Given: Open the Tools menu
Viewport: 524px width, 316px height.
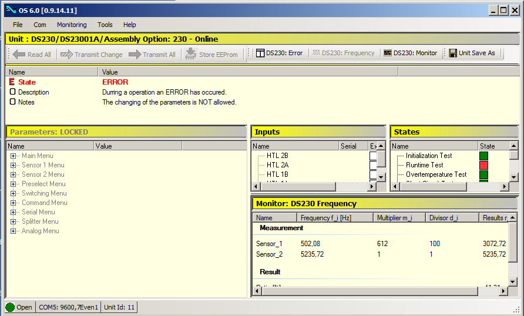Looking at the screenshot, I should pyautogui.click(x=105, y=25).
